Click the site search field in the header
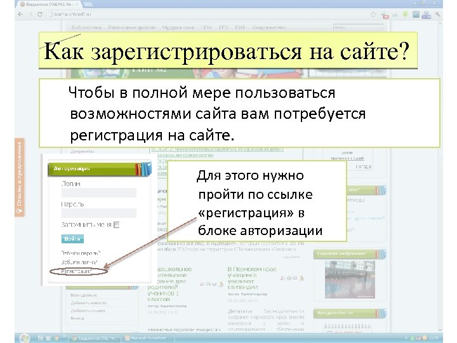Viewport: 457px width, 343px height. tap(358, 27)
